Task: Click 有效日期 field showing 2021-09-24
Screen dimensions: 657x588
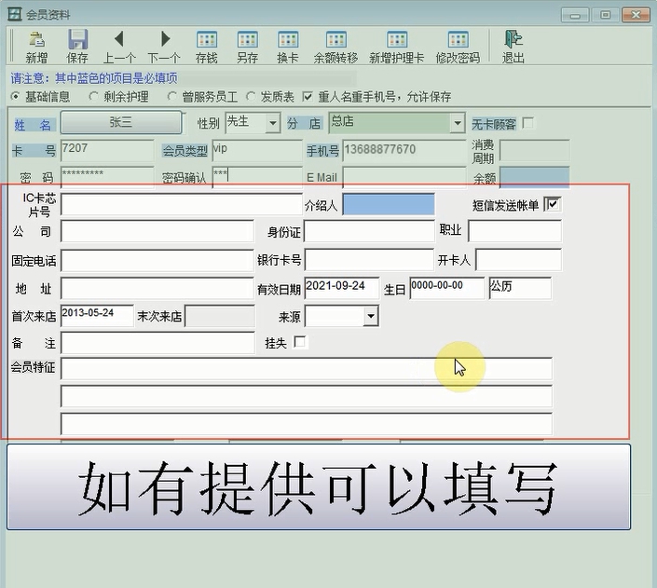Action: 342,288
